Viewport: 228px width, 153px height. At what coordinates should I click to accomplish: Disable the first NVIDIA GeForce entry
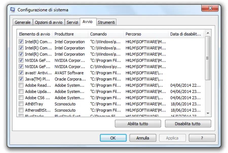pyautogui.click(x=21, y=60)
